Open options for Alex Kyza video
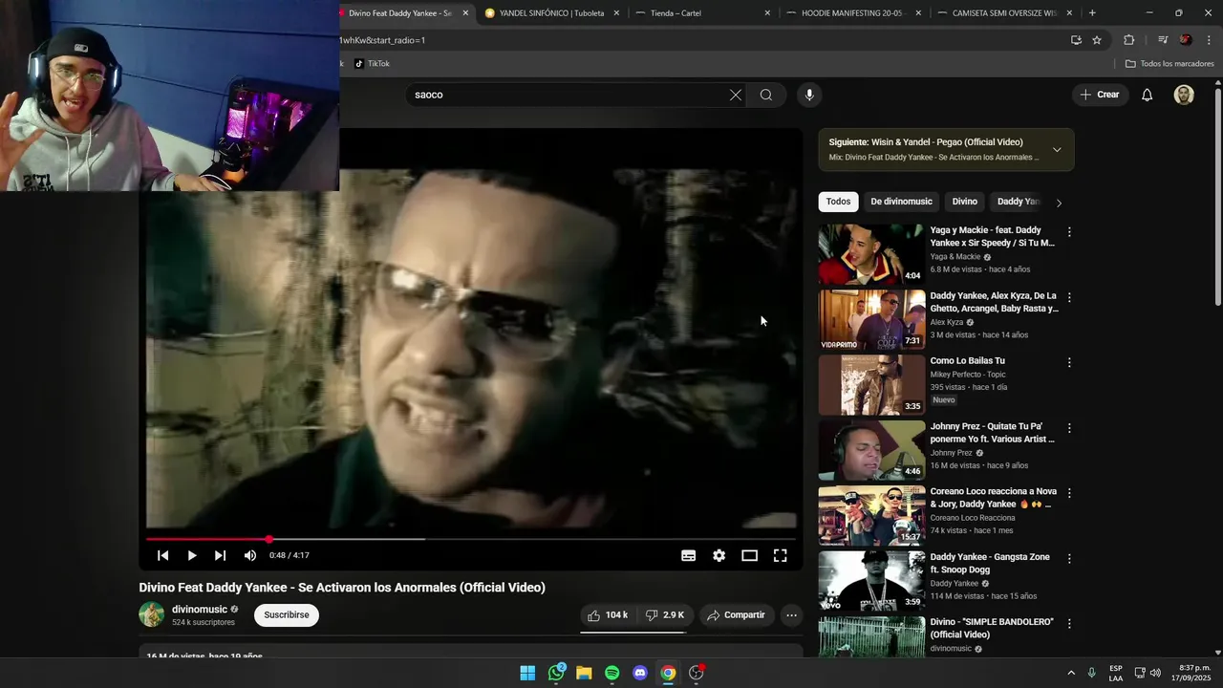 pos(1069,297)
